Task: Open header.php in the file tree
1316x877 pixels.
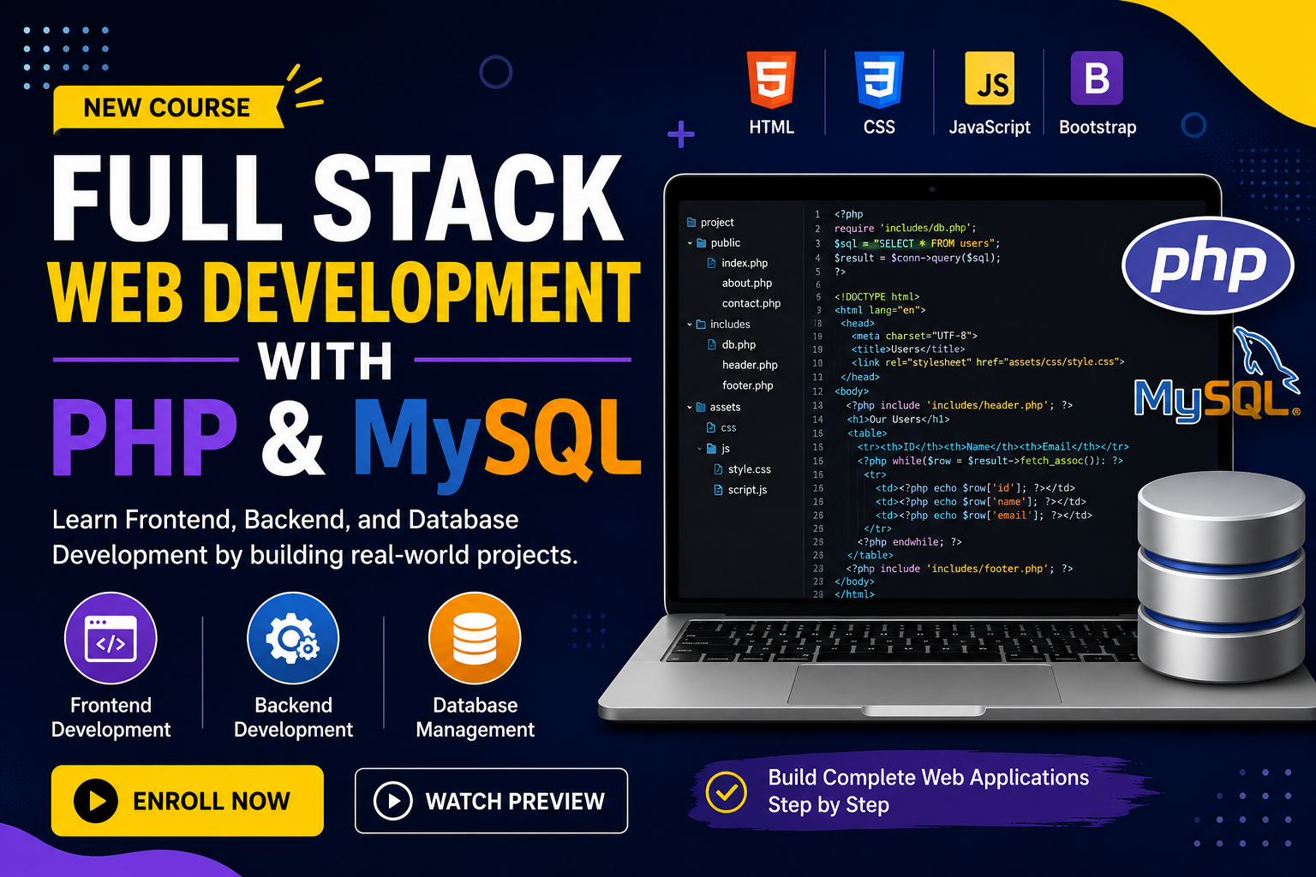Action: [750, 365]
